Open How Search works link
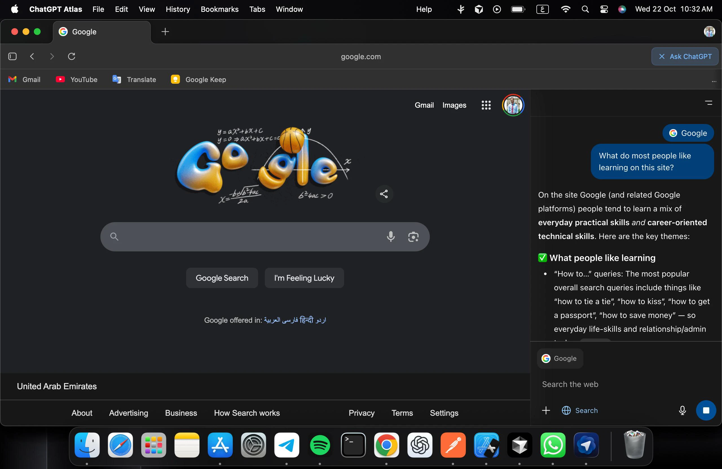The image size is (722, 469). click(246, 413)
